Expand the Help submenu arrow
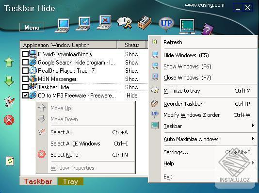 tap(253, 163)
